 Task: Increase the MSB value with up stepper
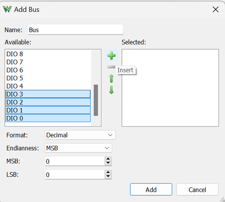tap(108, 159)
